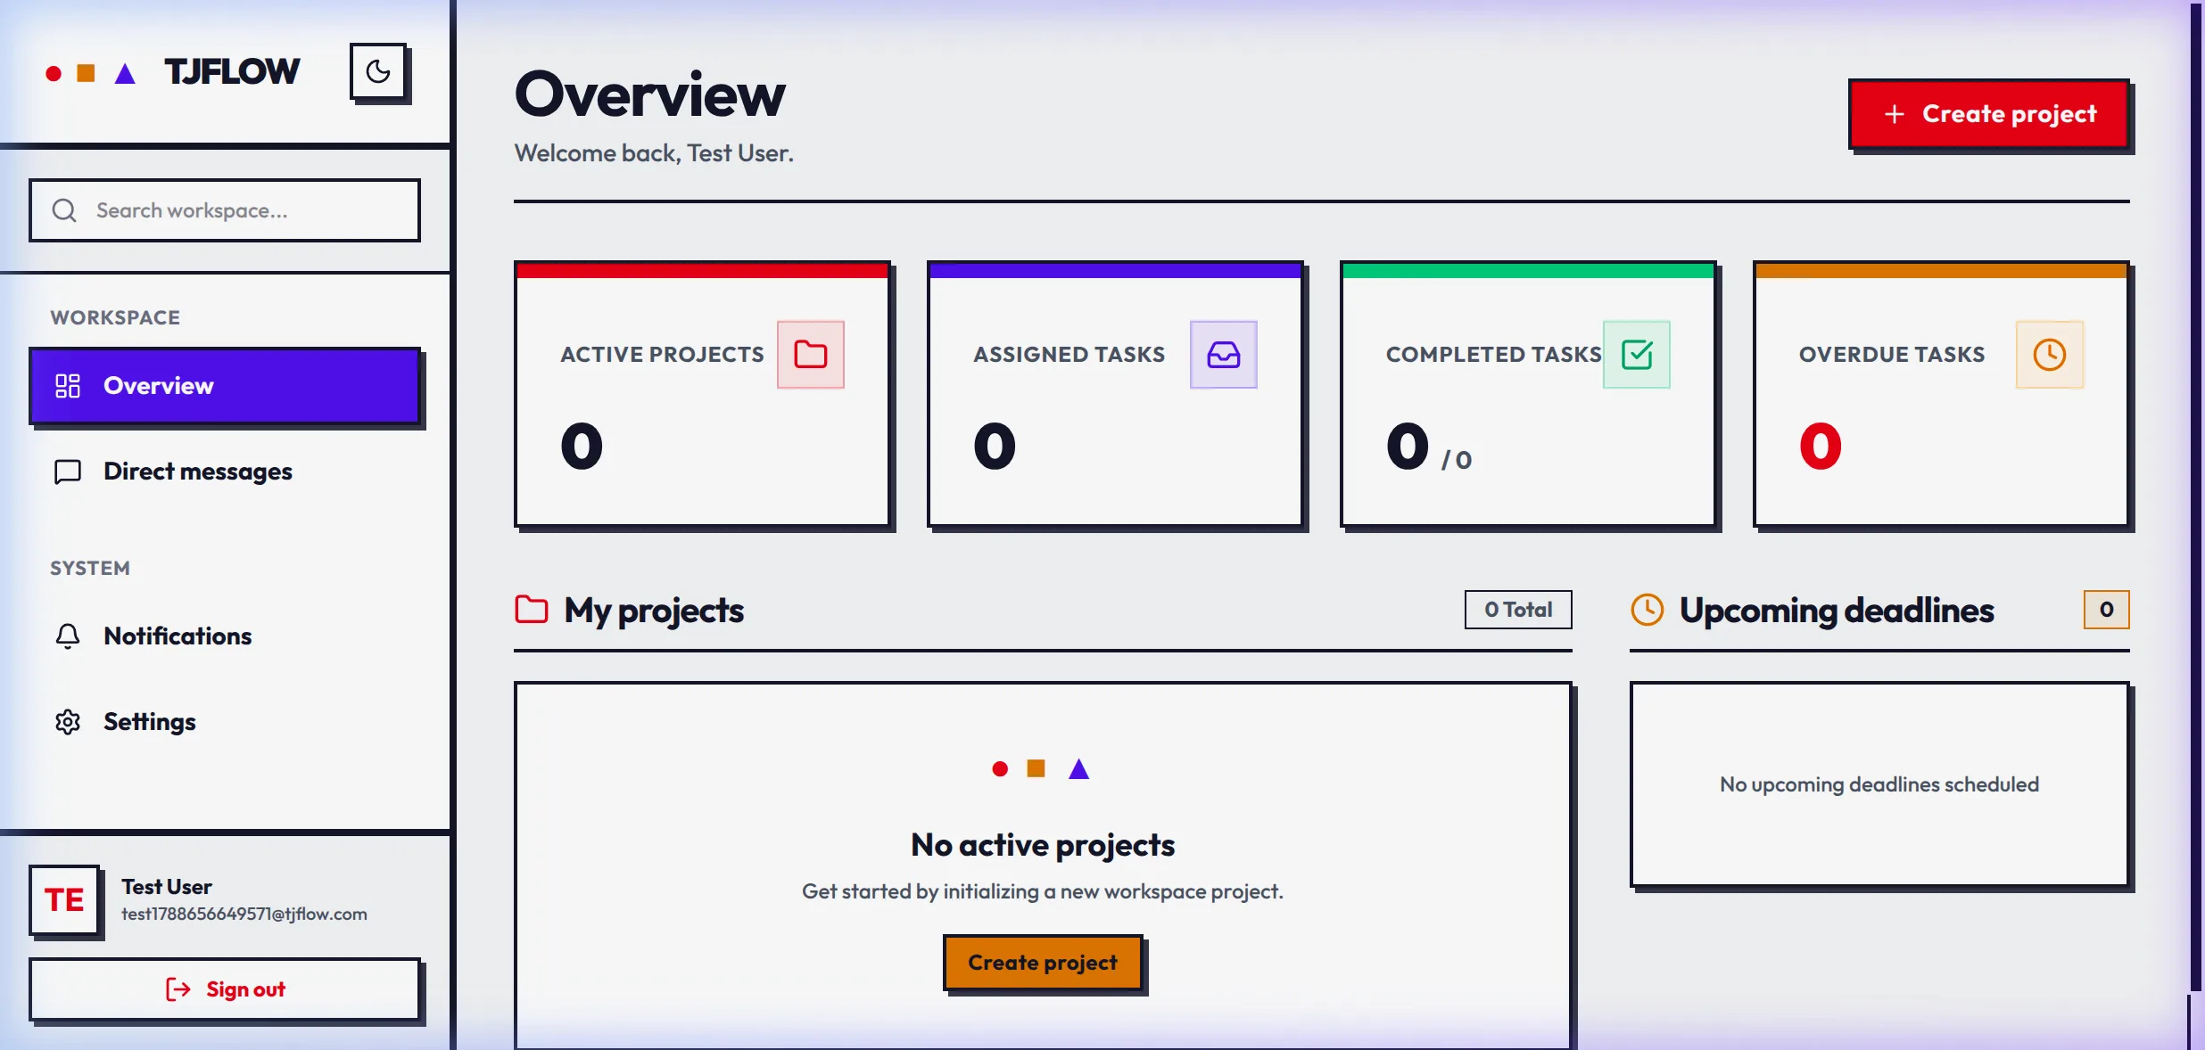This screenshot has width=2205, height=1050.
Task: Click the COMPLETED TASKS label
Action: (x=1493, y=355)
